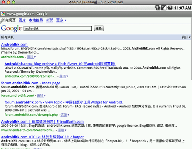192x149 pixels.
Task: Expand the 更多 more menu
Action: [x=61, y=20]
